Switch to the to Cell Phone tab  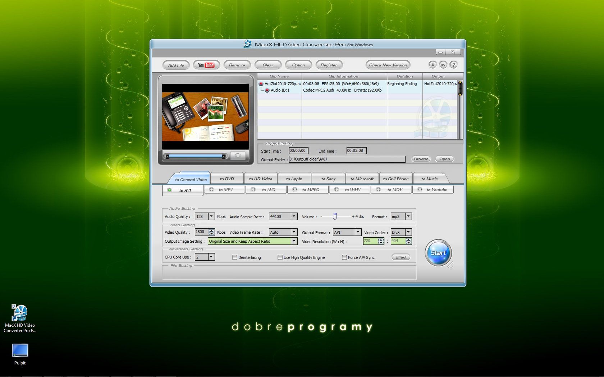pos(395,179)
